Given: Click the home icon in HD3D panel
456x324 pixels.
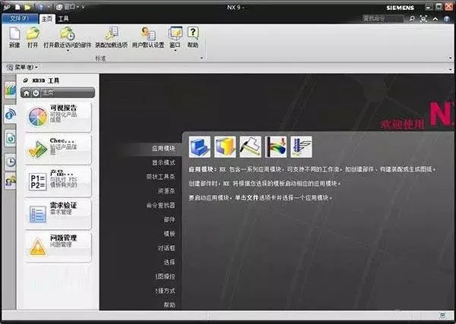Looking at the screenshot, I should (27, 93).
